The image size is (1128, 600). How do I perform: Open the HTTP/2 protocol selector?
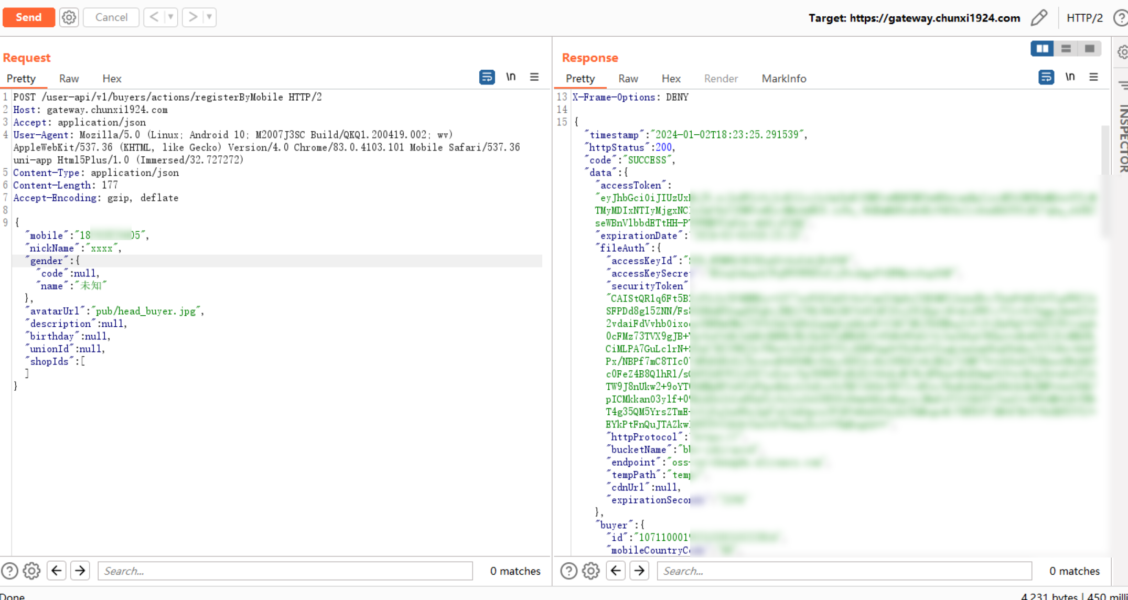[1084, 18]
